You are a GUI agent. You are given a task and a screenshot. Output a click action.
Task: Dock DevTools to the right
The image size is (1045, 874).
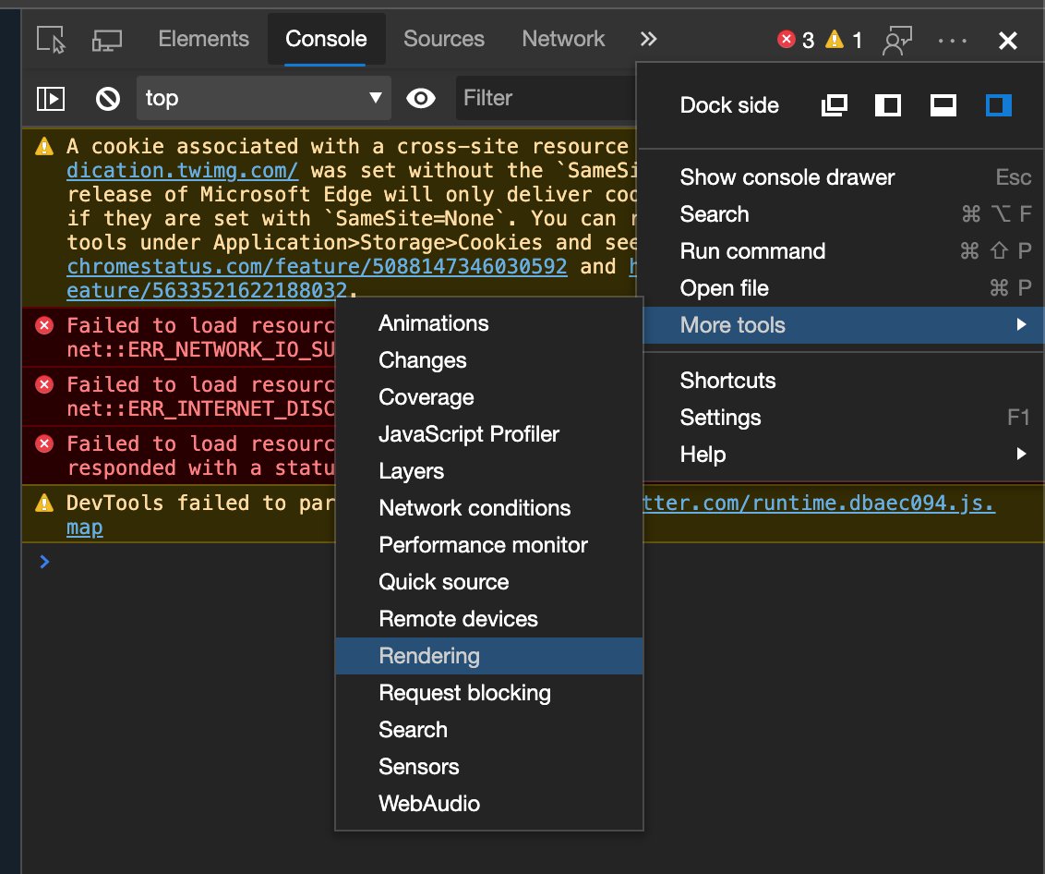click(998, 104)
